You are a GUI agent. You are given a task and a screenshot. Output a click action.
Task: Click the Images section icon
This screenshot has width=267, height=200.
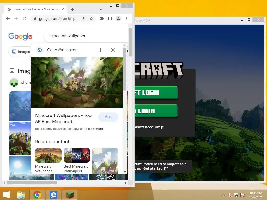12,71
